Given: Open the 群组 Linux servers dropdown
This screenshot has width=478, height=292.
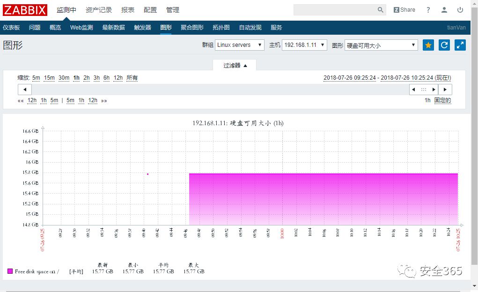Looking at the screenshot, I should 239,45.
